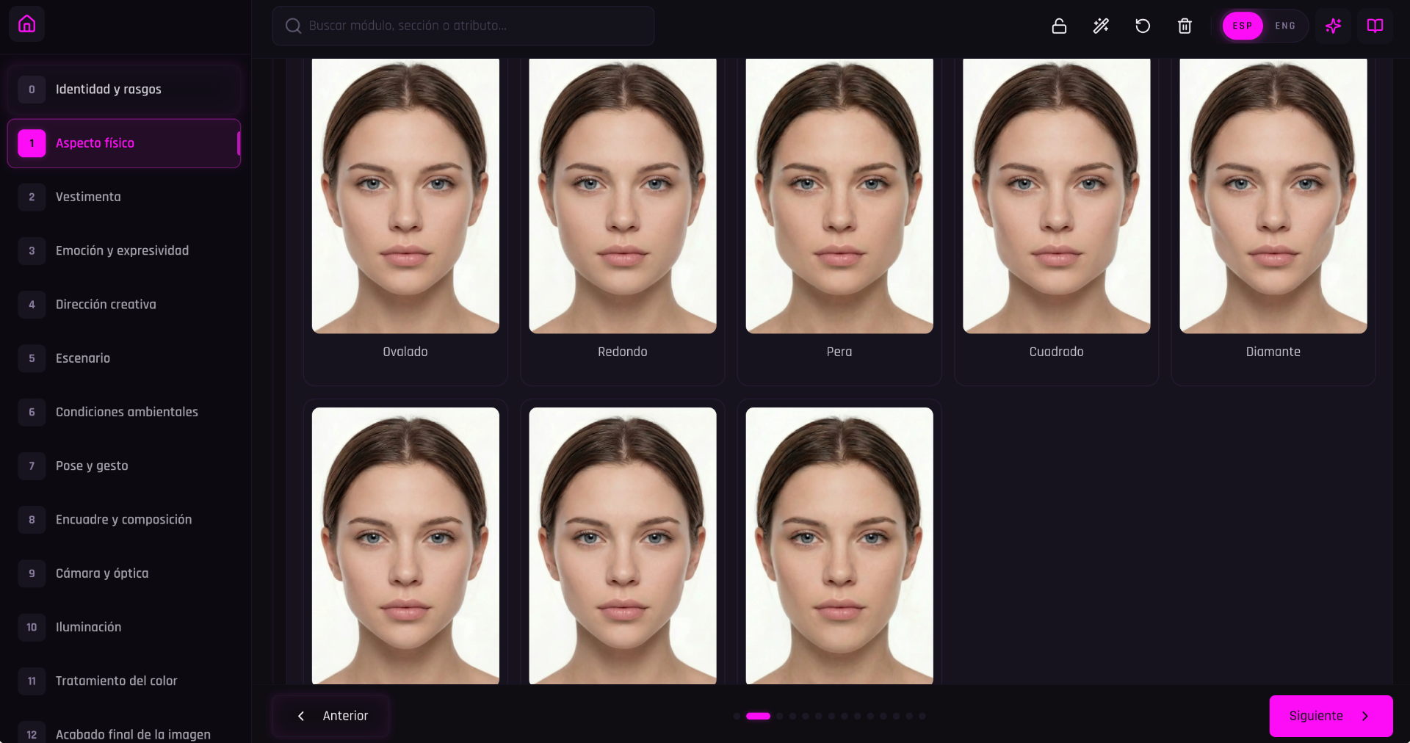Open Escenario section
The height and width of the screenshot is (743, 1410).
[124, 358]
